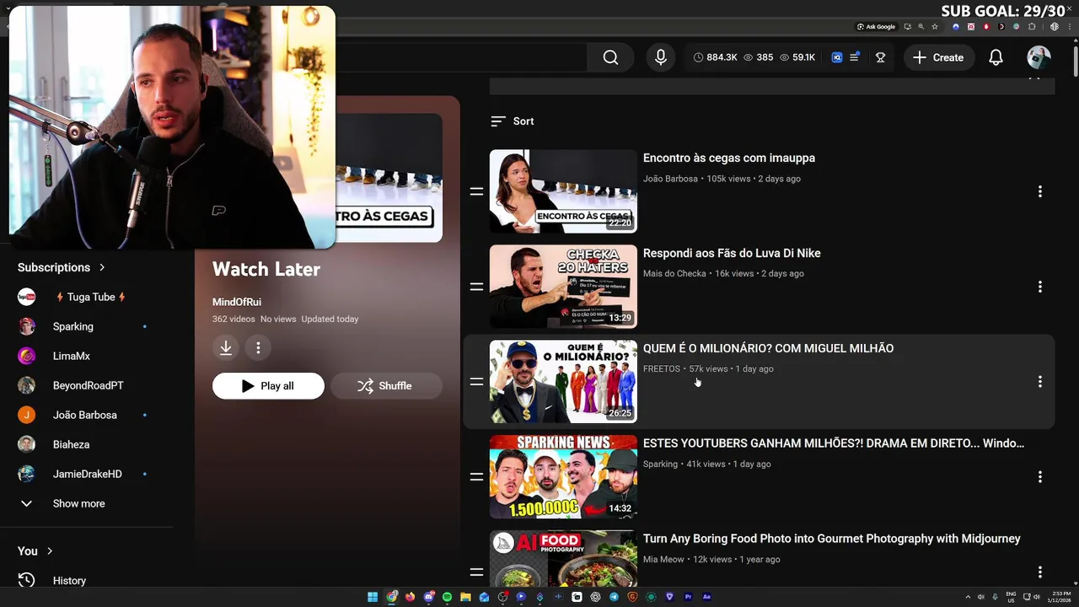The width and height of the screenshot is (1079, 607).
Task: Open video title Encontro às cegas com imauppa
Action: (729, 158)
